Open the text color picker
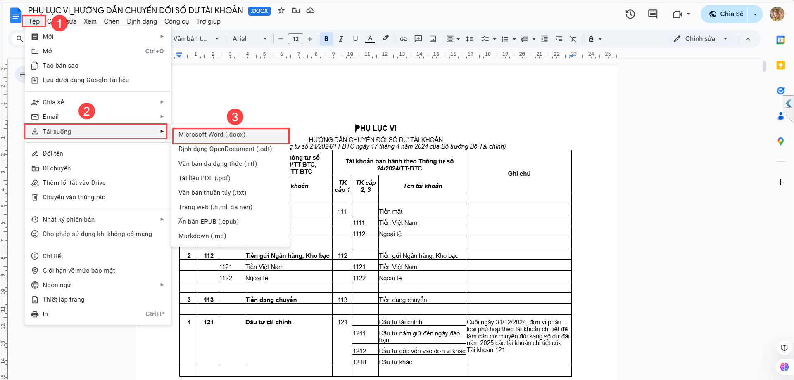 [370, 39]
